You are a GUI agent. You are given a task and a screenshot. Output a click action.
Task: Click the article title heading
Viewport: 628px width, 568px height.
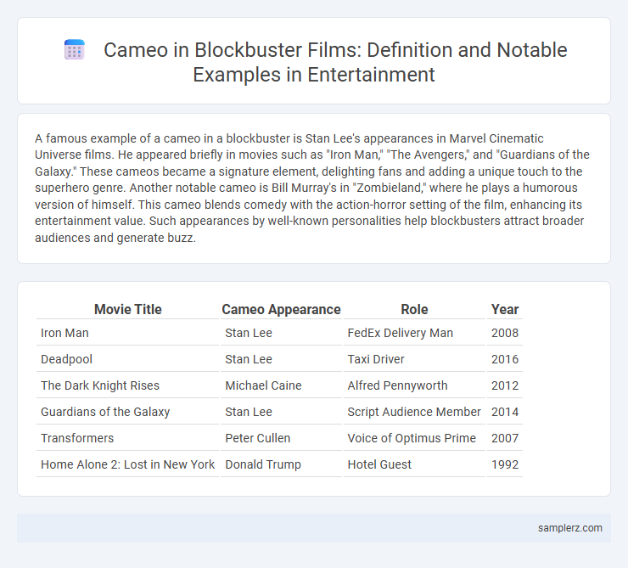[335, 62]
